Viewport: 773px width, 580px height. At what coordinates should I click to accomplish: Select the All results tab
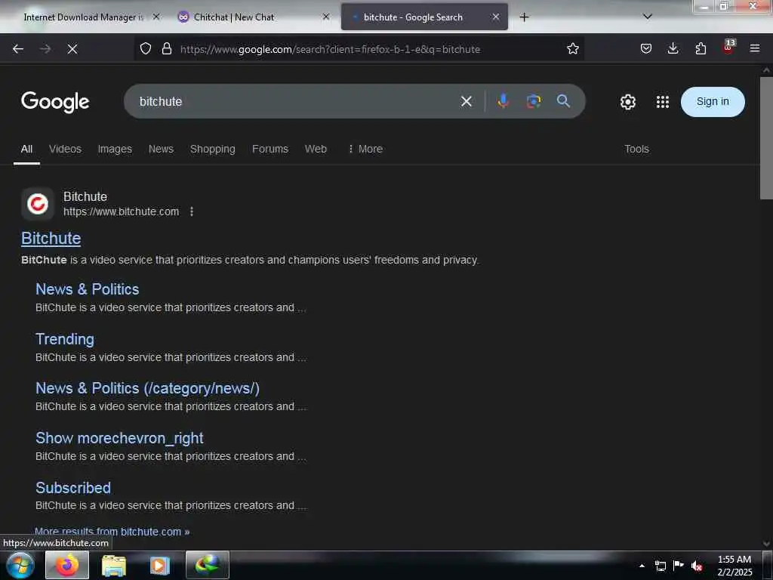[26, 149]
